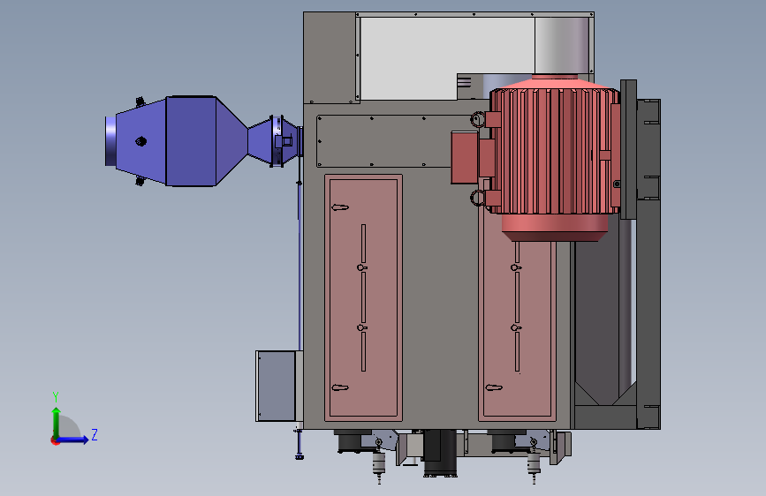This screenshot has width=766, height=496.
Task: Select the light gray top panel
Action: [x=447, y=57]
